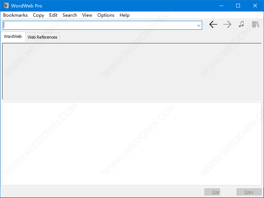Play pronunciation with music note icon

click(241, 24)
